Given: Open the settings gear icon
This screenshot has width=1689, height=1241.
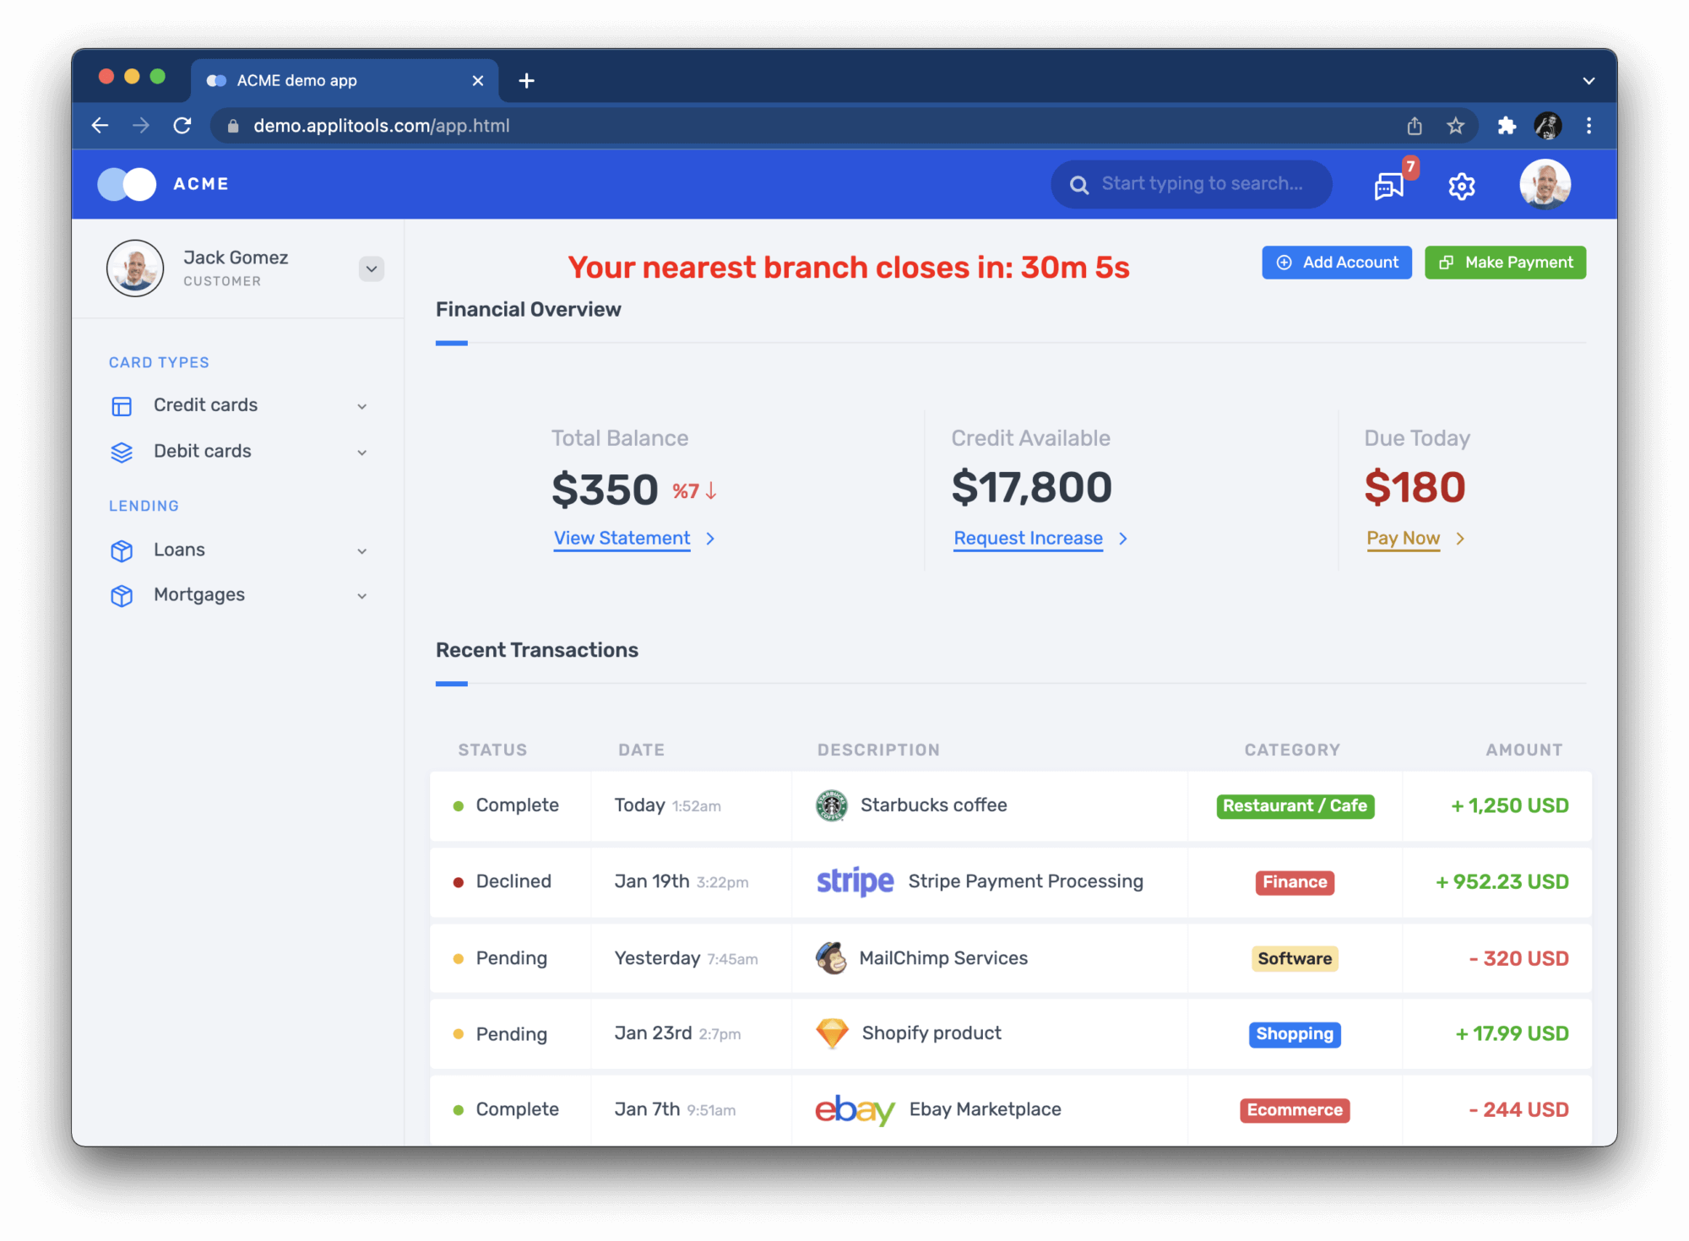Looking at the screenshot, I should [x=1461, y=186].
